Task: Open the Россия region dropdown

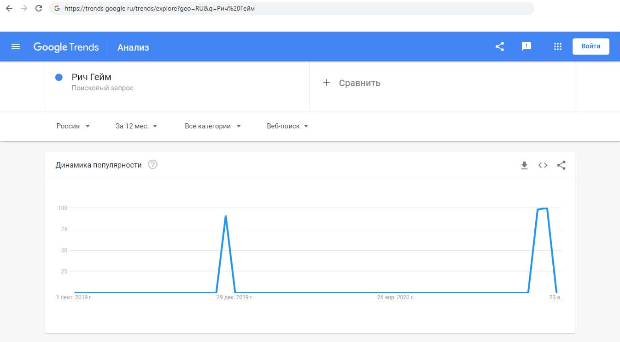Action: pos(73,126)
